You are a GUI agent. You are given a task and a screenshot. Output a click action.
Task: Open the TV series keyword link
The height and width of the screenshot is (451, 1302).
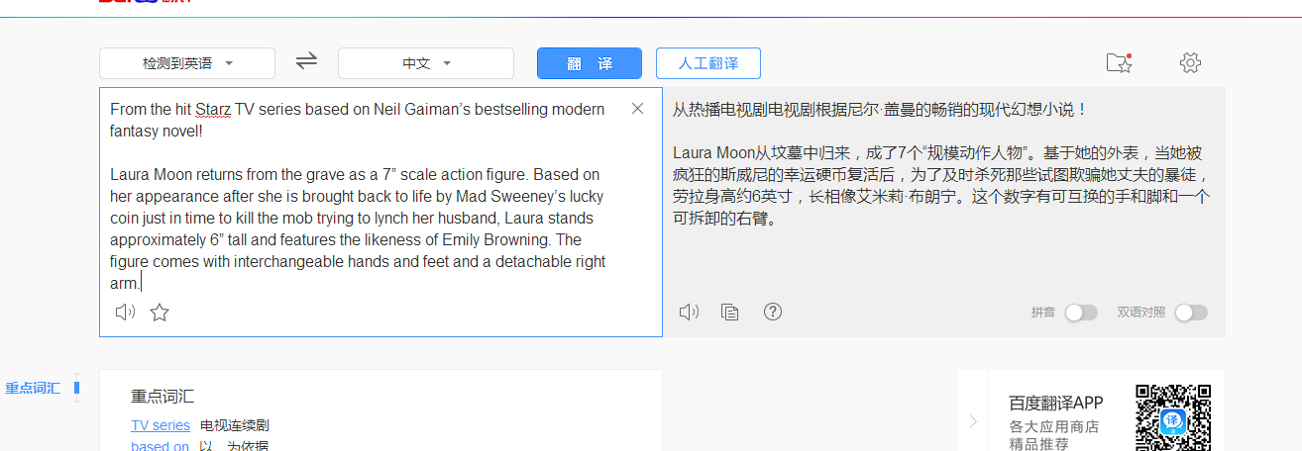(161, 425)
